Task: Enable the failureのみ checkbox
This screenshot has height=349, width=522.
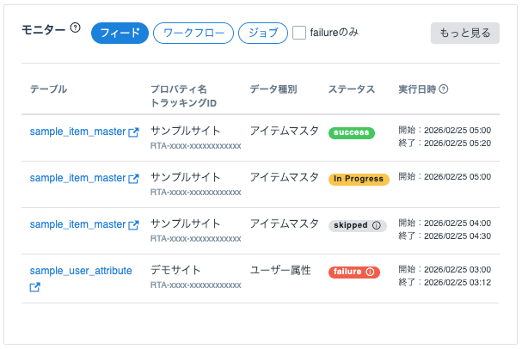Action: click(x=299, y=33)
